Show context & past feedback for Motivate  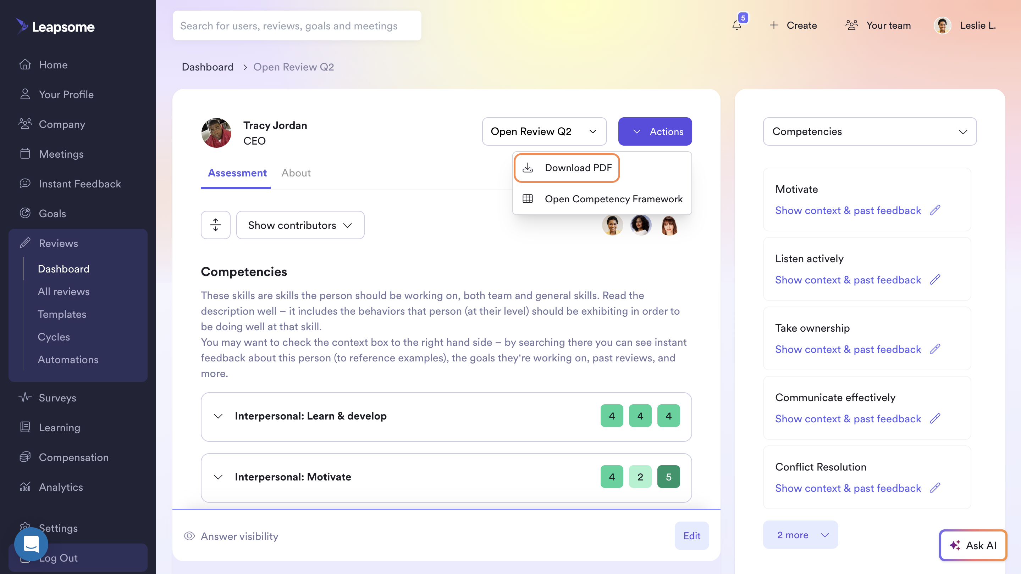tap(848, 210)
